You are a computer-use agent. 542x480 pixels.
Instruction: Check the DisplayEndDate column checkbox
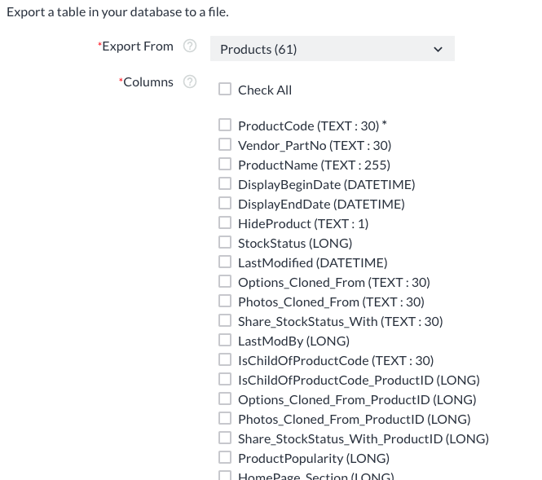click(225, 203)
